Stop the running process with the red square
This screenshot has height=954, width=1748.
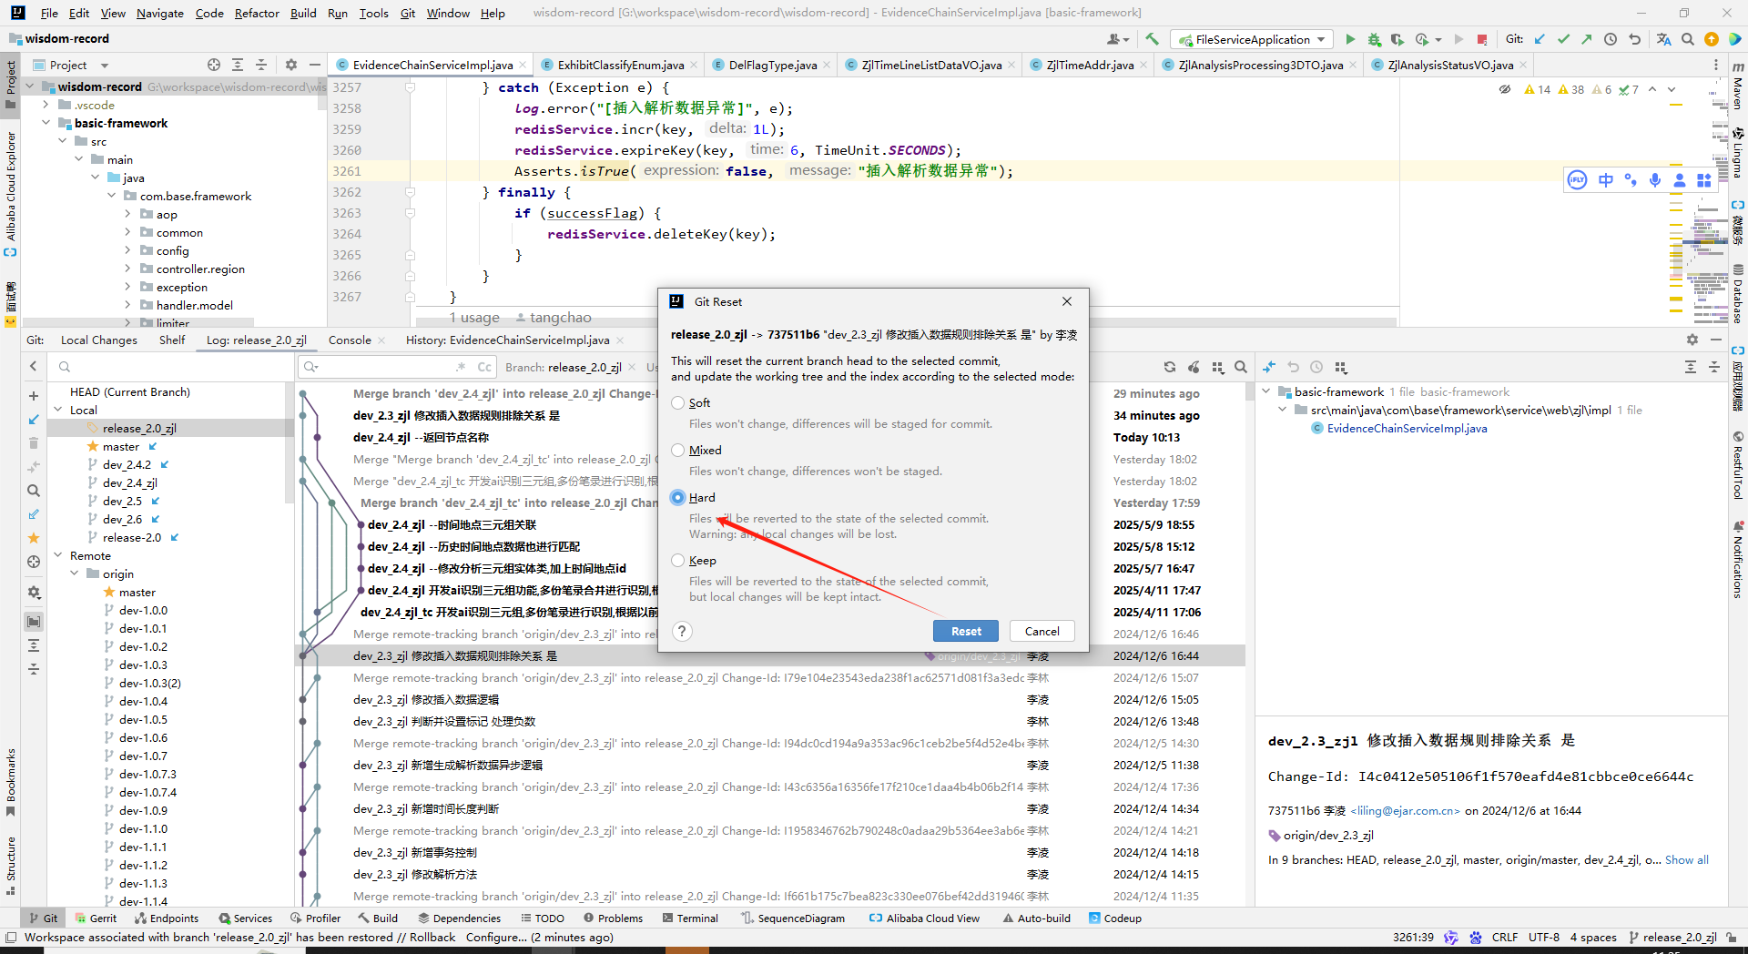pos(1482,39)
